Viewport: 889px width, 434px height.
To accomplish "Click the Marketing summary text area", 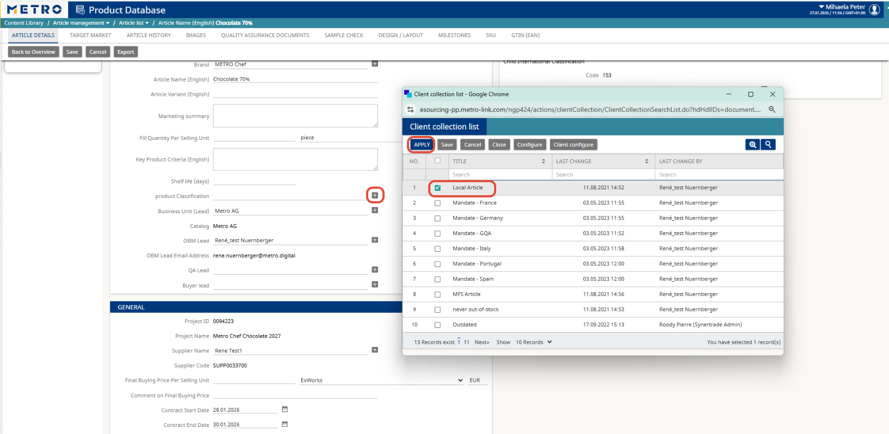I will 295,116.
